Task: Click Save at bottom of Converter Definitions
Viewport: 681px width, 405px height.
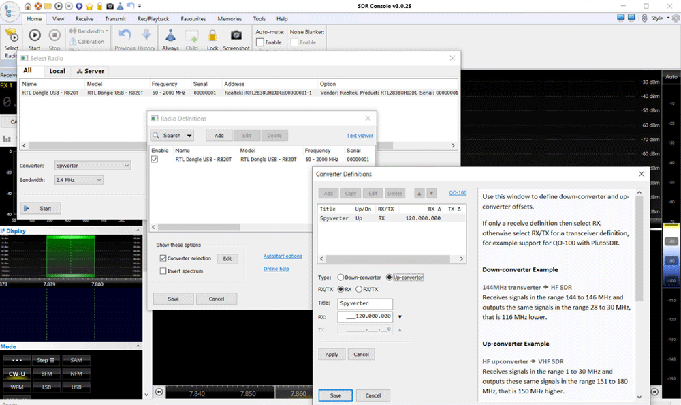Action: pos(335,395)
